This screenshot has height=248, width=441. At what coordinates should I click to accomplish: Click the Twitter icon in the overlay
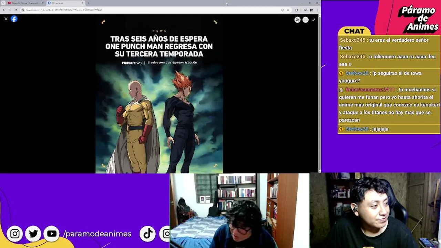[x=33, y=234]
